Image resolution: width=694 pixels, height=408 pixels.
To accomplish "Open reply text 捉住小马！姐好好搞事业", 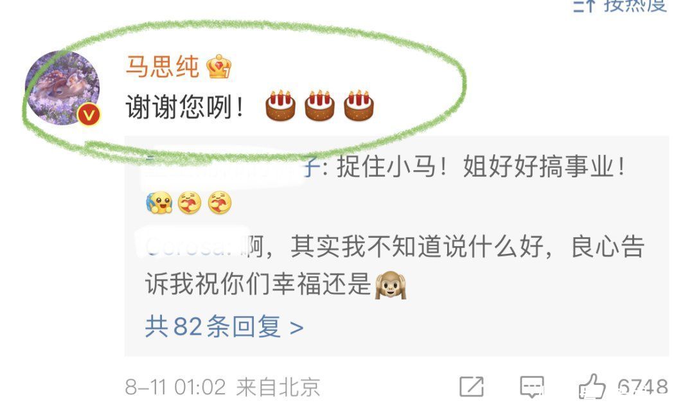I will [x=481, y=167].
